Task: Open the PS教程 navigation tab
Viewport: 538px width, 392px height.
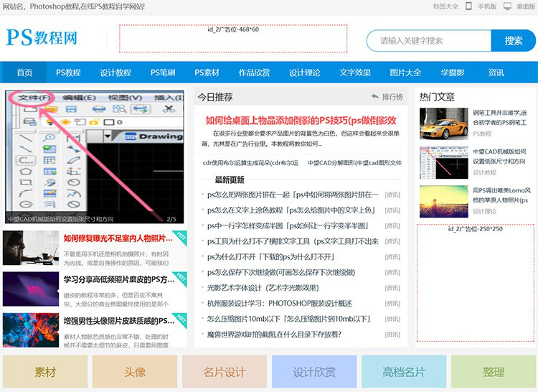Action: coord(68,73)
